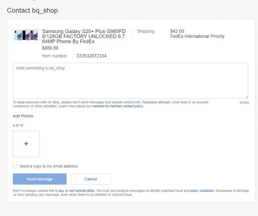Tick Send a copy to my email address
Screen dimensions: 258x216
[15, 166]
